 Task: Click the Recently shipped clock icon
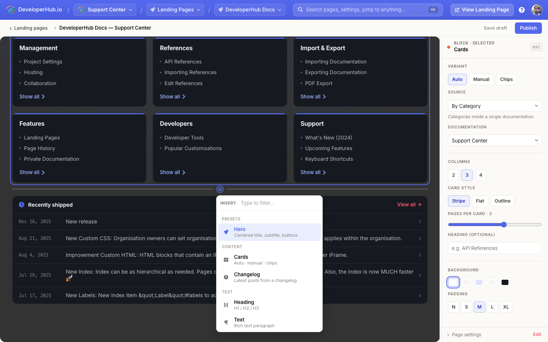(22, 204)
